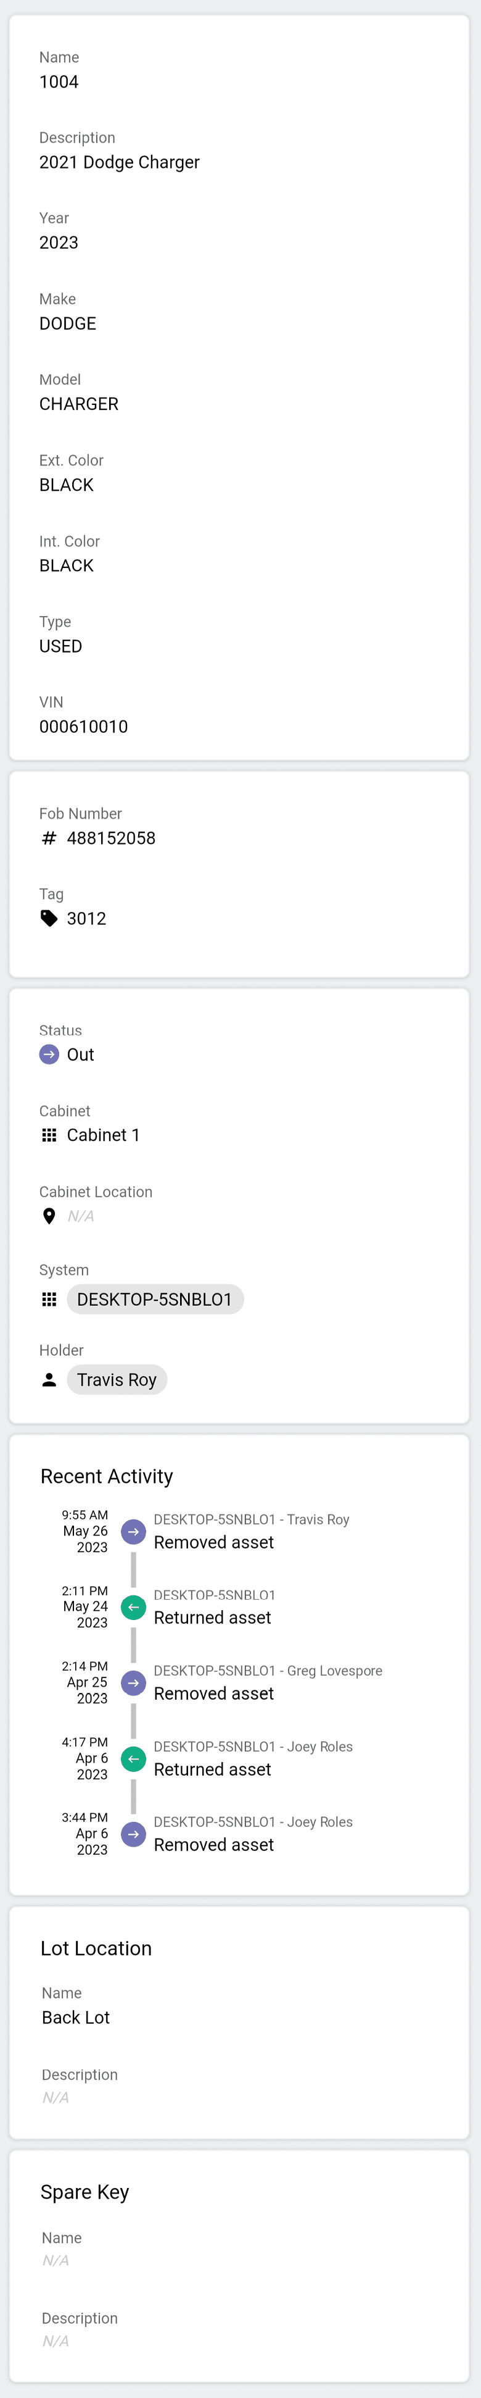Click the cabinet grid icon beside Cabinet 1
481x2398 pixels.
(49, 1135)
